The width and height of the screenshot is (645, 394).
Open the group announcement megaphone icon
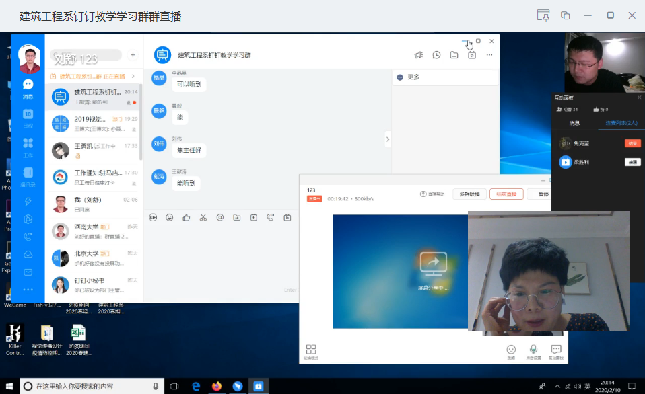[419, 55]
